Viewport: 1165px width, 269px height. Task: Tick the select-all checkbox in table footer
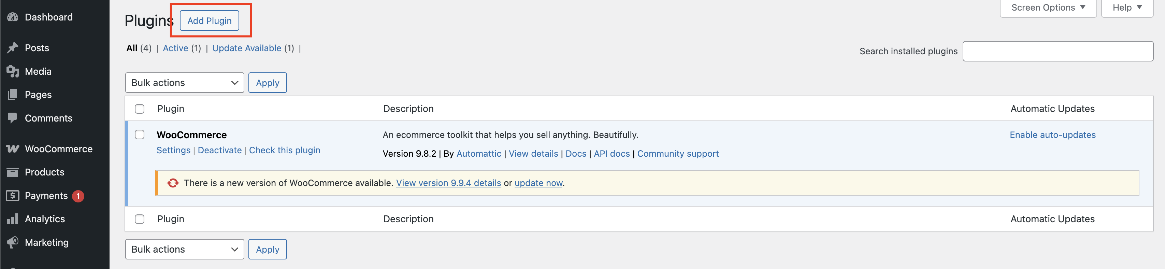pos(140,219)
